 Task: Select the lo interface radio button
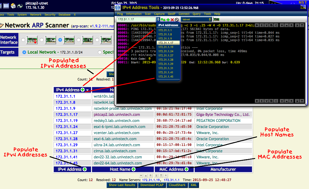point(79,40)
